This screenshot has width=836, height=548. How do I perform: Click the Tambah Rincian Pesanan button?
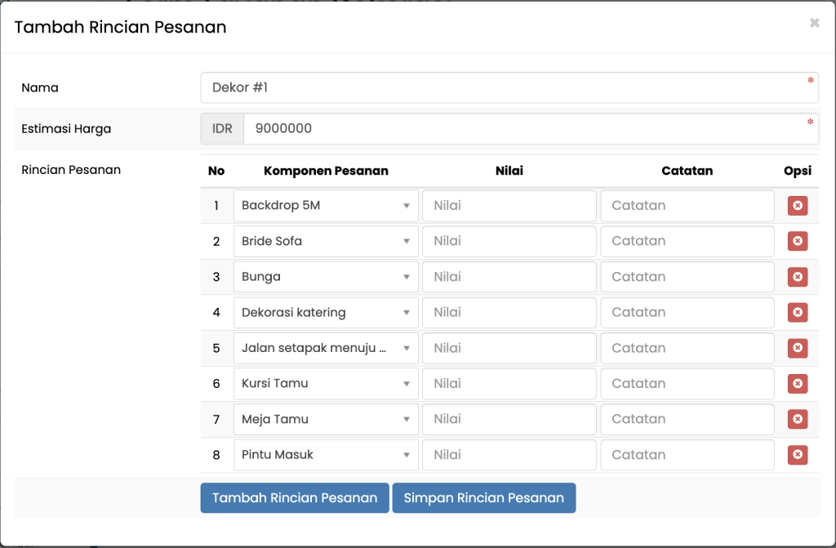tap(294, 498)
